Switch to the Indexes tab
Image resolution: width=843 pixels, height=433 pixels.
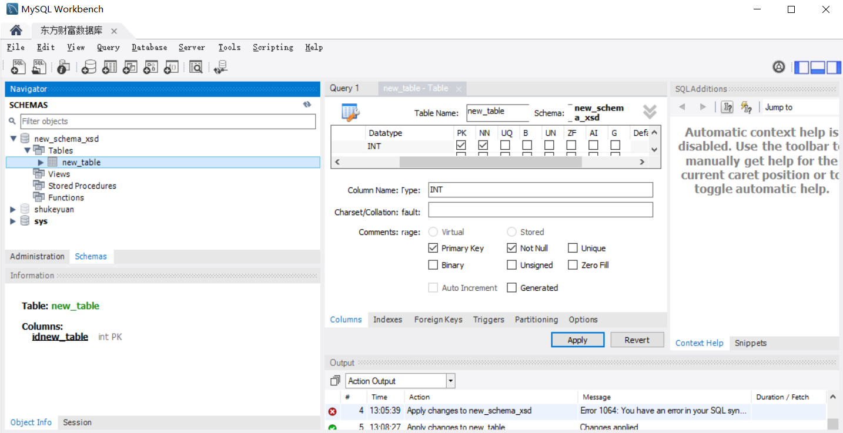point(387,320)
